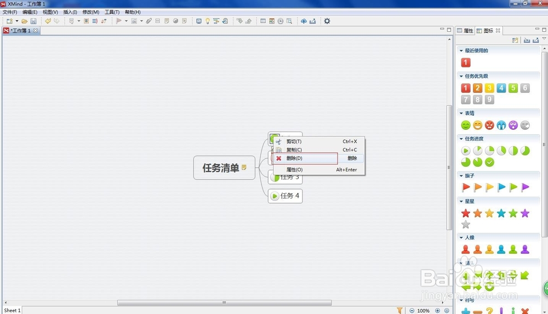Collapse the 最近使用的 section
The width and height of the screenshot is (548, 314).
(x=461, y=51)
